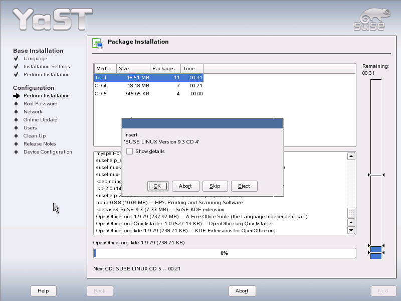This screenshot has width=401, height=301.
Task: Click the bullet icon beside Clean Up
Action: tap(16, 136)
